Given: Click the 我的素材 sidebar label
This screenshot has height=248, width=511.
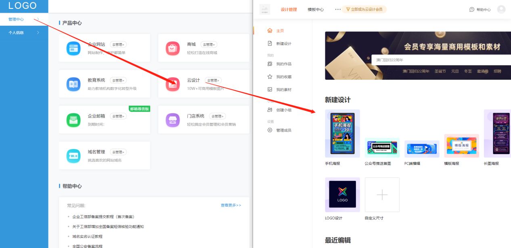Looking at the screenshot, I should click(x=284, y=89).
